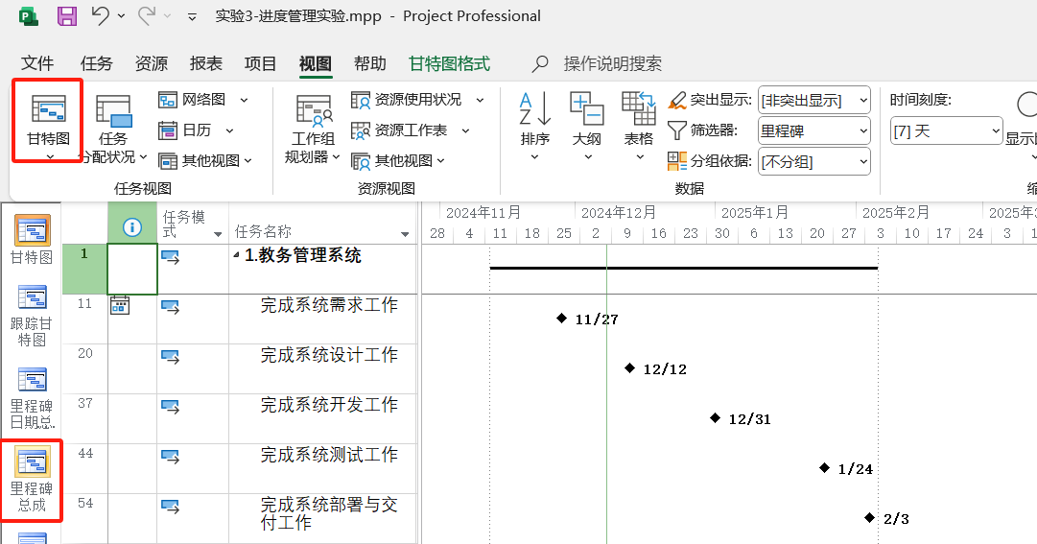Open 其他视图 in 任务视图 group
1037x544 pixels.
[x=205, y=161]
